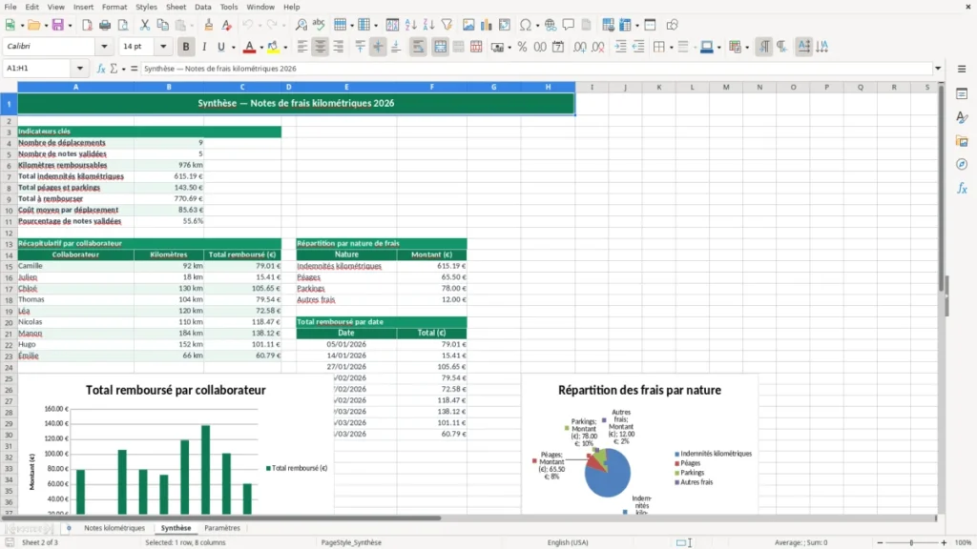977x549 pixels.
Task: Expand the Font Size dropdown
Action: pos(163,46)
